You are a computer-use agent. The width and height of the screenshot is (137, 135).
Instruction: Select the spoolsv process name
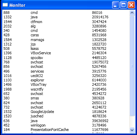pos(37,58)
